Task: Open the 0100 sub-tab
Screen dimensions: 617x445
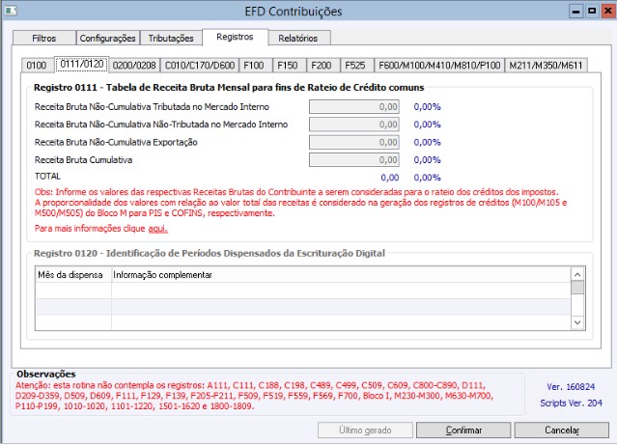Action: coord(37,66)
